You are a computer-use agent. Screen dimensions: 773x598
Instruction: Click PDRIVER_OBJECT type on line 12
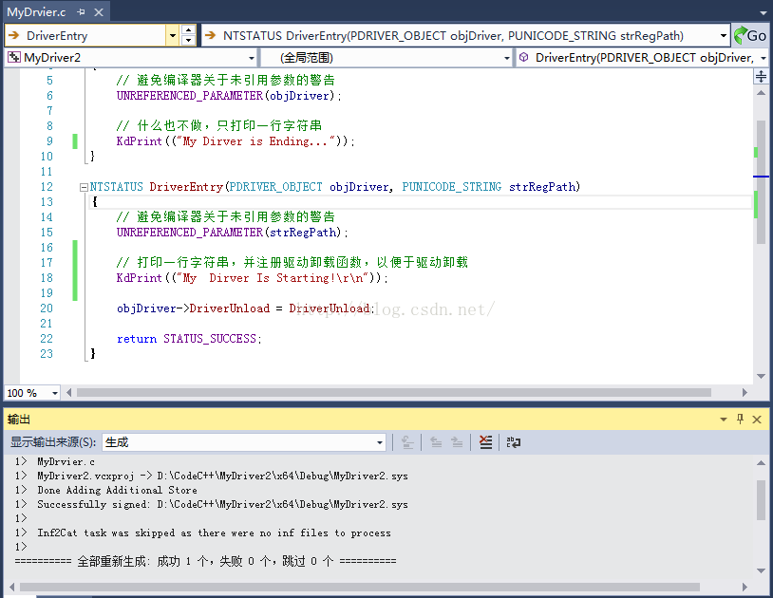(276, 187)
